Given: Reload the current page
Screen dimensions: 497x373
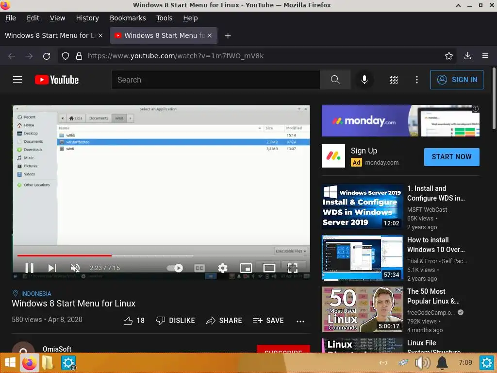Looking at the screenshot, I should tap(47, 56).
